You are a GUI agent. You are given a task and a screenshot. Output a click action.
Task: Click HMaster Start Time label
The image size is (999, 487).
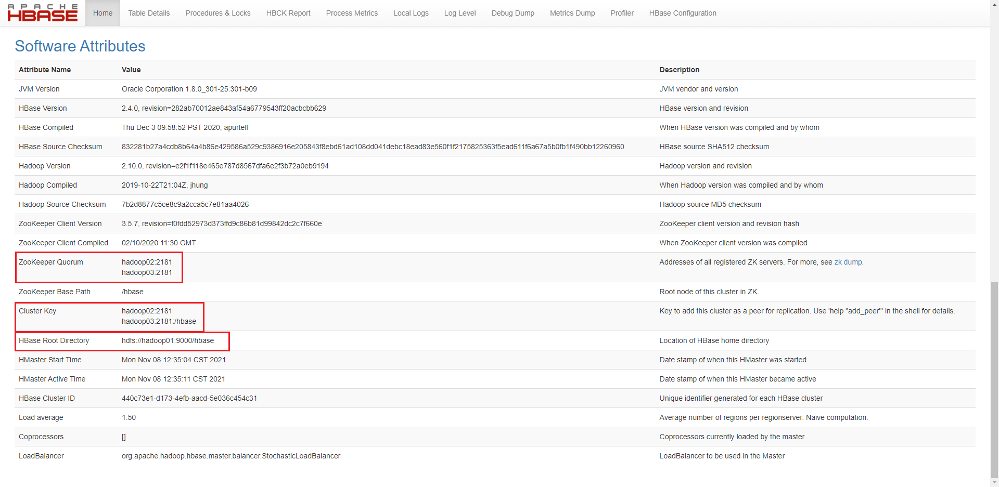[x=50, y=360]
